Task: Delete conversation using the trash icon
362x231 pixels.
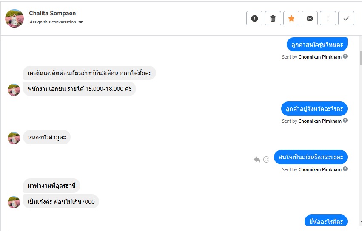Action: tap(273, 18)
